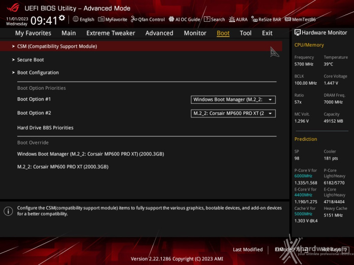This screenshot has height=265, width=354.
Task: Switch to the Monitor tab
Action: pyautogui.click(x=195, y=33)
